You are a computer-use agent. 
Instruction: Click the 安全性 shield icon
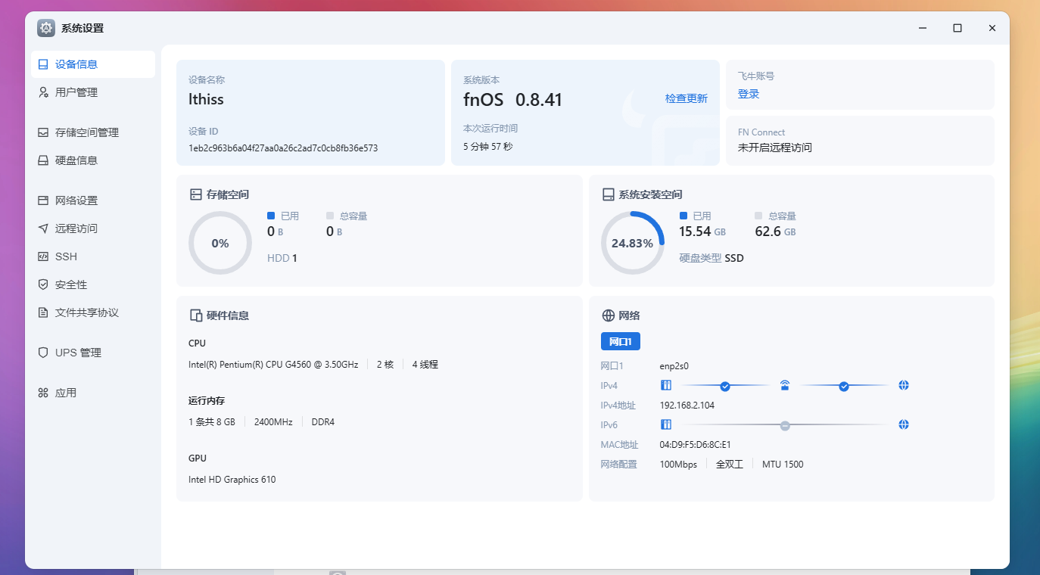[x=43, y=284]
